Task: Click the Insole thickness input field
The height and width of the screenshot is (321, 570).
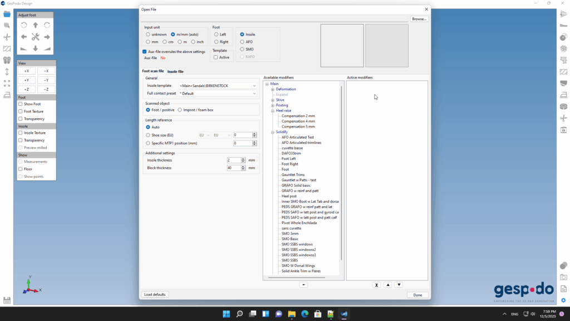Action: (233, 160)
